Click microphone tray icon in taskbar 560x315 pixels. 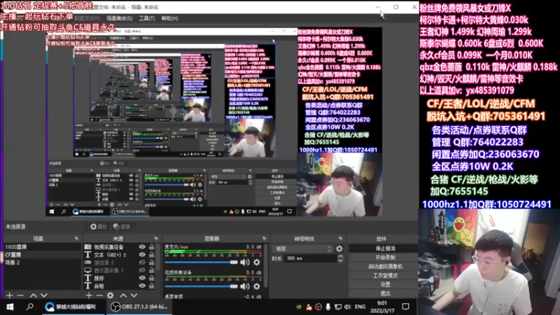[x=328, y=307]
